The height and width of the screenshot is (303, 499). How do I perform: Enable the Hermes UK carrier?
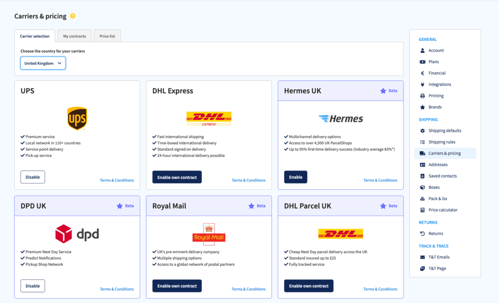(296, 177)
